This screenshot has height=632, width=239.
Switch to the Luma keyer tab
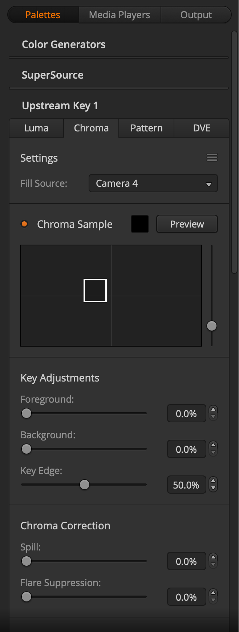click(x=36, y=128)
